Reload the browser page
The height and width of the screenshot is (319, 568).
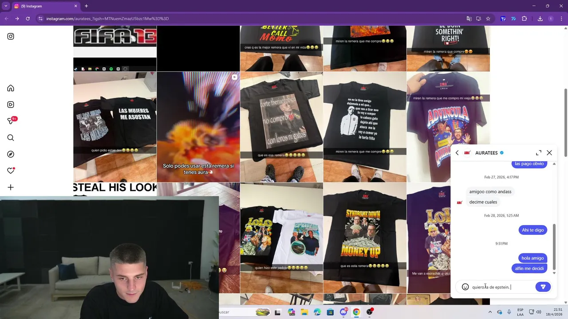click(x=28, y=19)
